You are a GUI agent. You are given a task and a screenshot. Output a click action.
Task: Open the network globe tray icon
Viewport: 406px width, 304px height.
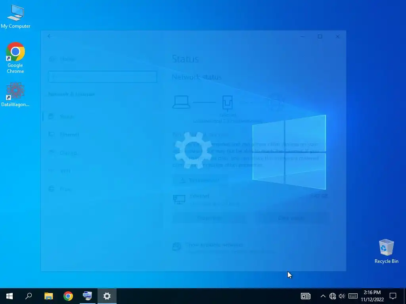click(333, 296)
